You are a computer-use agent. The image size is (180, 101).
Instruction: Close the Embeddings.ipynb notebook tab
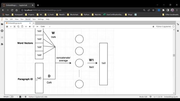(30, 23)
